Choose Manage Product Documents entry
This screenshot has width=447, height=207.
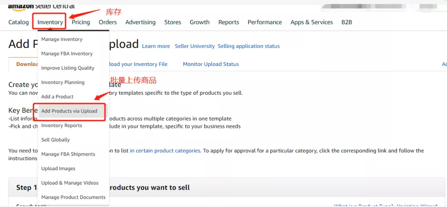click(x=73, y=197)
